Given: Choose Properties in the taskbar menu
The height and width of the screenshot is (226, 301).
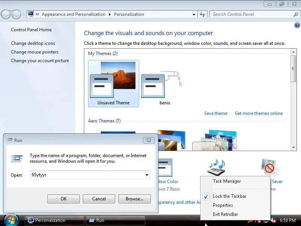Looking at the screenshot, I should pyautogui.click(x=223, y=205).
